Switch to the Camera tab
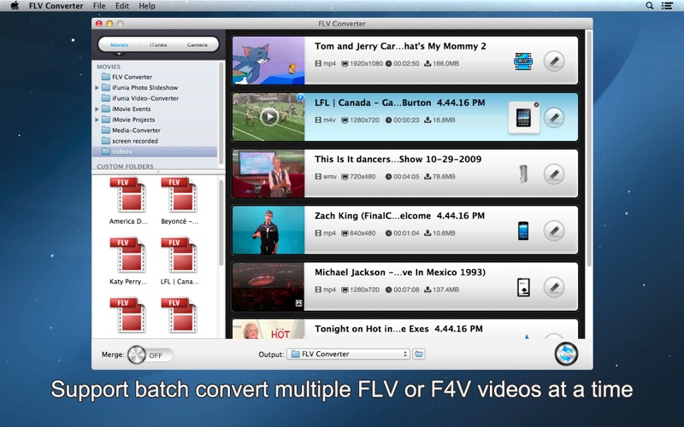Image resolution: width=684 pixels, height=427 pixels. tap(198, 44)
